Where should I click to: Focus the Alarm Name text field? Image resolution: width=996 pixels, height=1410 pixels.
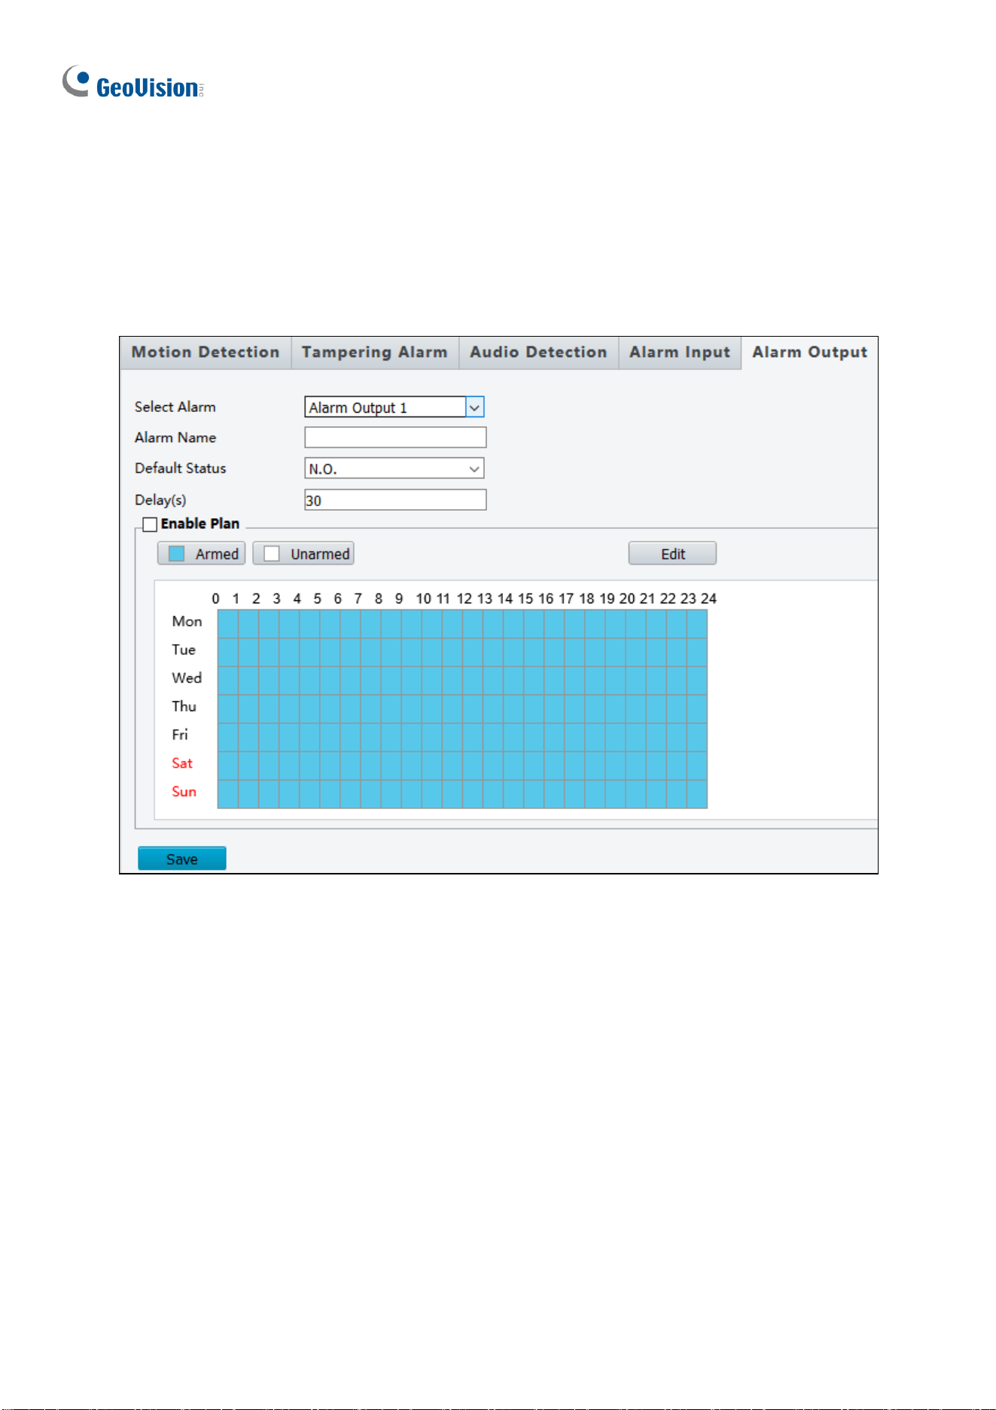tap(395, 438)
